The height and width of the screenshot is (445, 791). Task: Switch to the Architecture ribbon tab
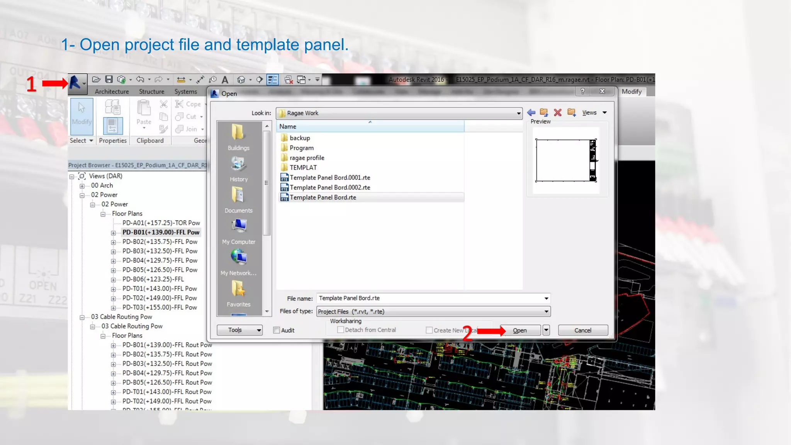point(112,92)
